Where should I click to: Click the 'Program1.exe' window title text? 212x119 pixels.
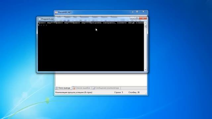47,19
